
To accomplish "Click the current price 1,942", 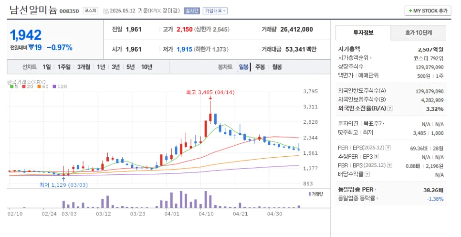I will point(26,35).
